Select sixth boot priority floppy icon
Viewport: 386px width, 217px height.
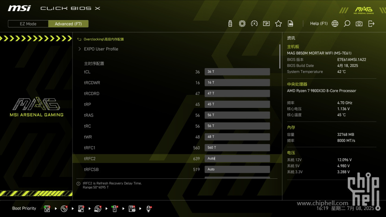132,209
